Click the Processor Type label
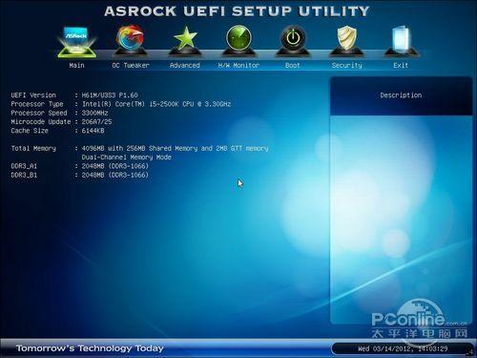 [x=37, y=104]
